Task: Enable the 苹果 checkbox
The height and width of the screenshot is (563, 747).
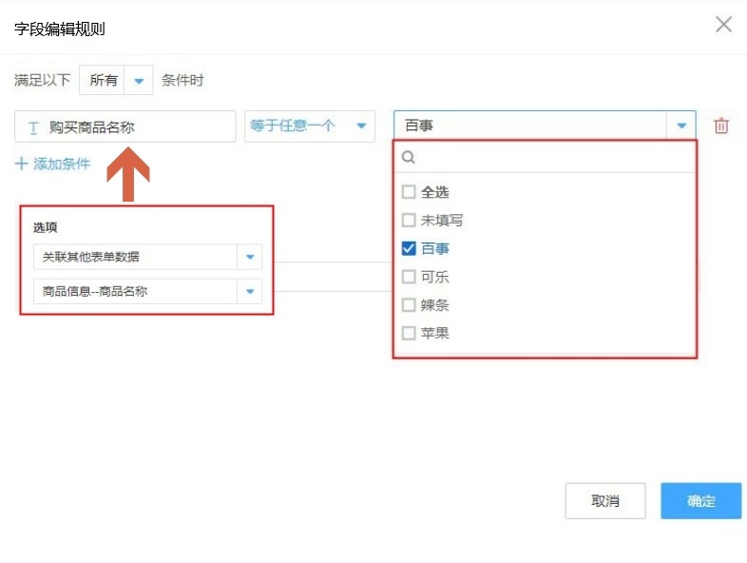Action: pyautogui.click(x=409, y=334)
